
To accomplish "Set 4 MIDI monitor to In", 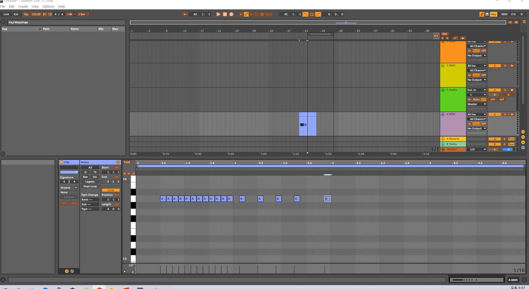I will click(x=469, y=124).
